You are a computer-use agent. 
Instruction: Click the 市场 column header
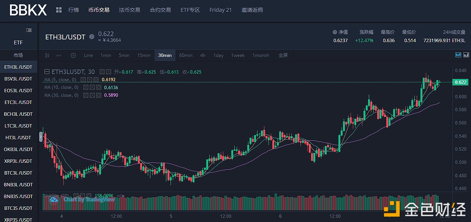click(18, 55)
